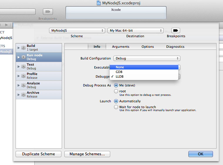This screenshot has width=223, height=165.
Task: Confirm the scheme with OK
Action: click(201, 154)
